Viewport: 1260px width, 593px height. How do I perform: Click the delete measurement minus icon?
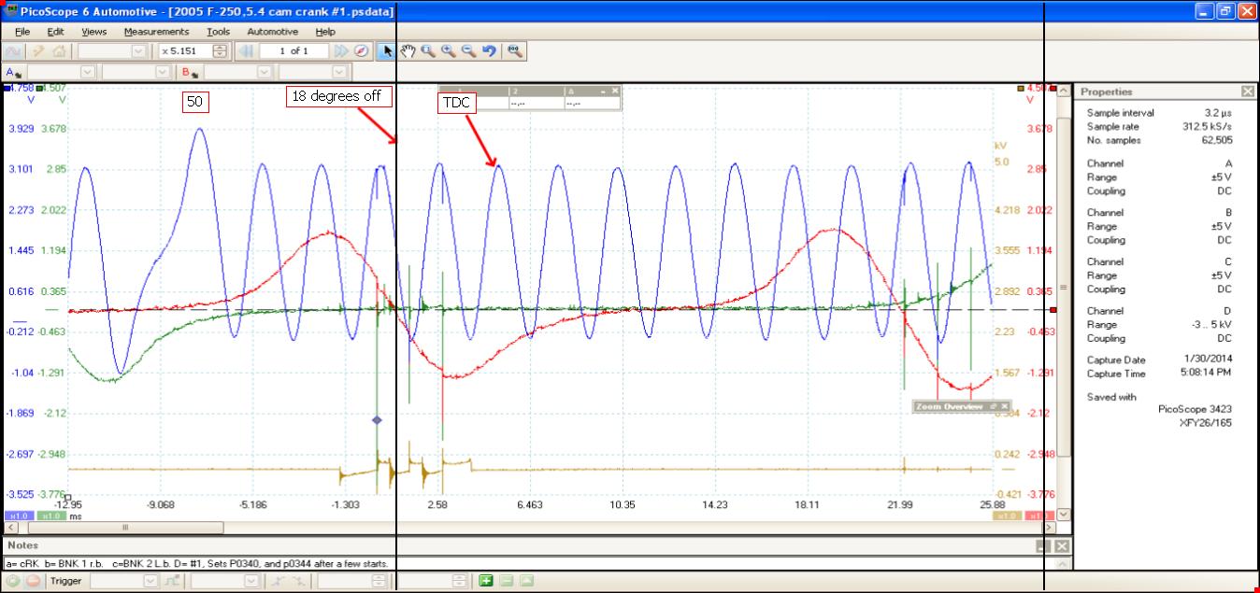(507, 581)
